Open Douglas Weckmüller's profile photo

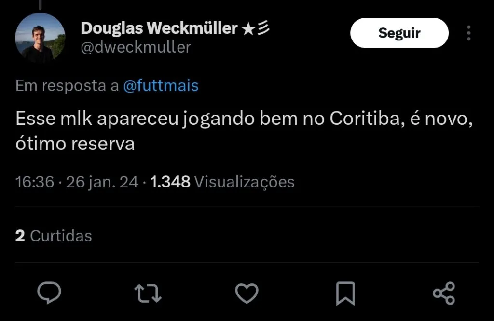tap(40, 38)
